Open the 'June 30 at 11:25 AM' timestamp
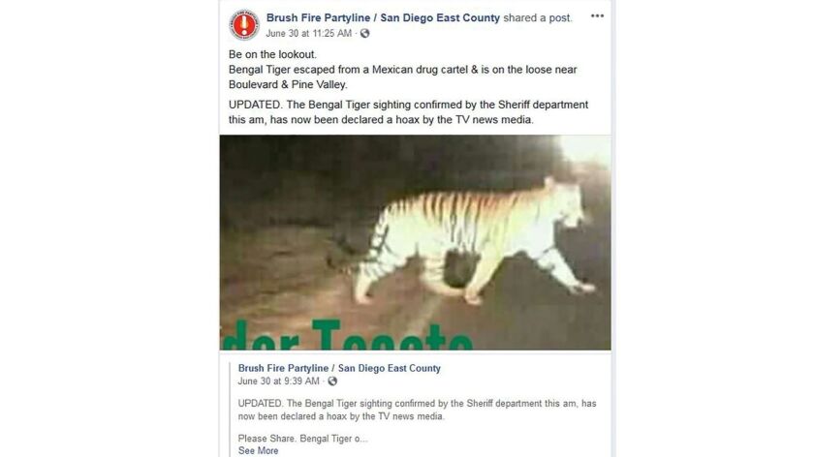 [308, 33]
